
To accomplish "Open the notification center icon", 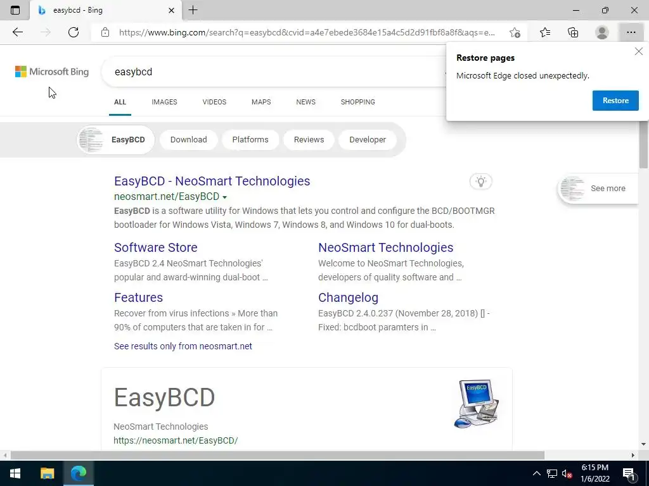I will [x=629, y=473].
